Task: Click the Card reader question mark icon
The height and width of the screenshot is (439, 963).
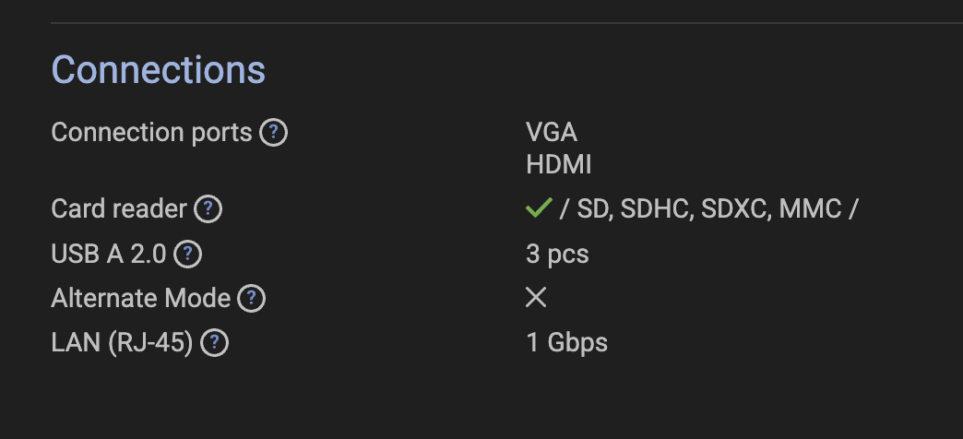Action: tap(208, 209)
